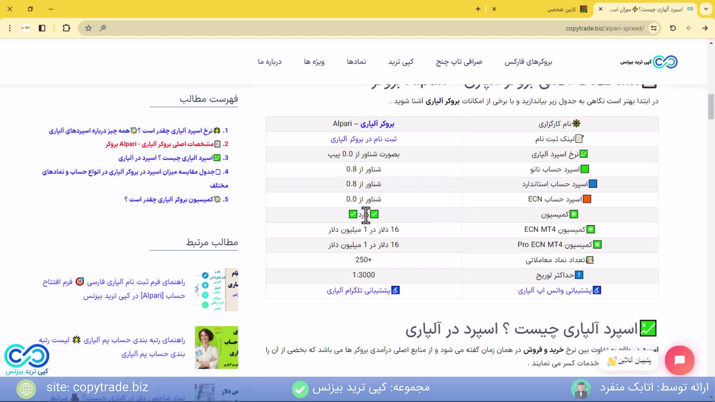Open the Chrome three-dot menu
Viewport: 715px width, 402px height.
pos(10,28)
